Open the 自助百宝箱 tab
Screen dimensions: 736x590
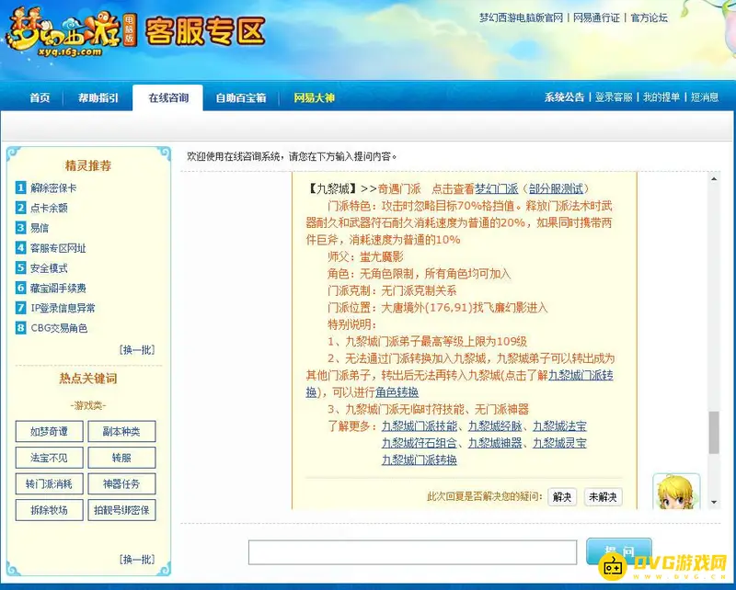pos(241,97)
